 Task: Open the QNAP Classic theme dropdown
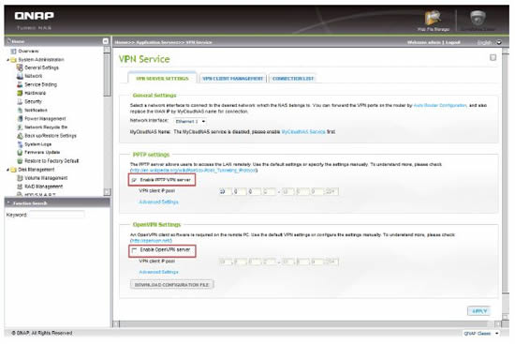(x=481, y=334)
